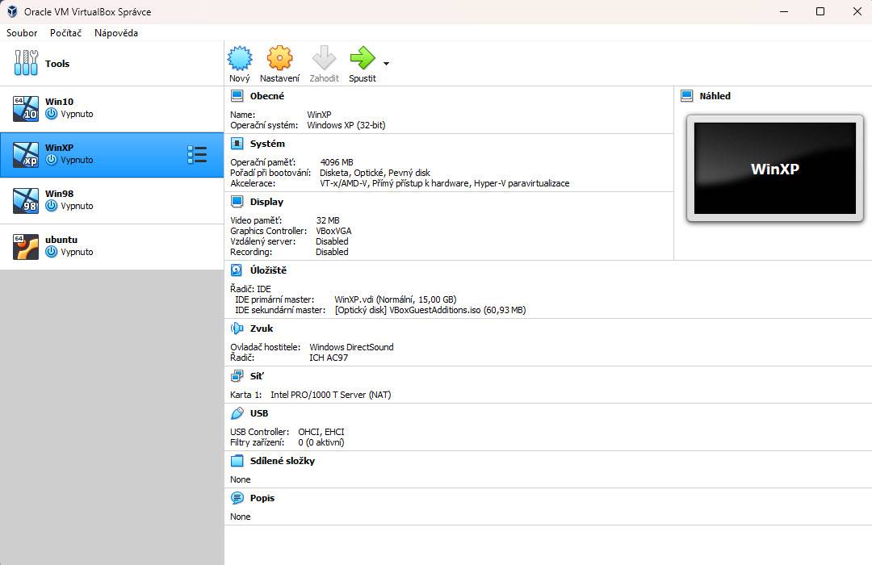872x565 pixels.
Task: Open the Počítač menu
Action: click(65, 33)
